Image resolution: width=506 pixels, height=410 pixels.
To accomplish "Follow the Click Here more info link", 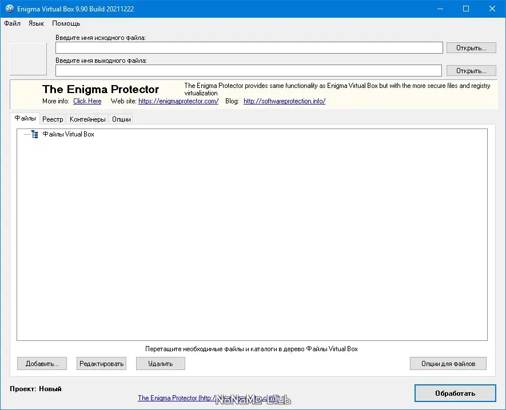I will click(87, 101).
